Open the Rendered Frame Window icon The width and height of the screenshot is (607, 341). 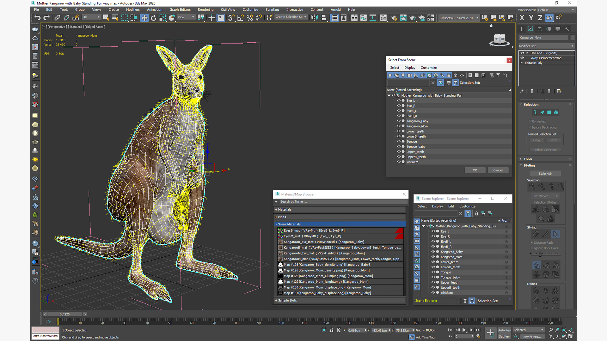point(403,18)
